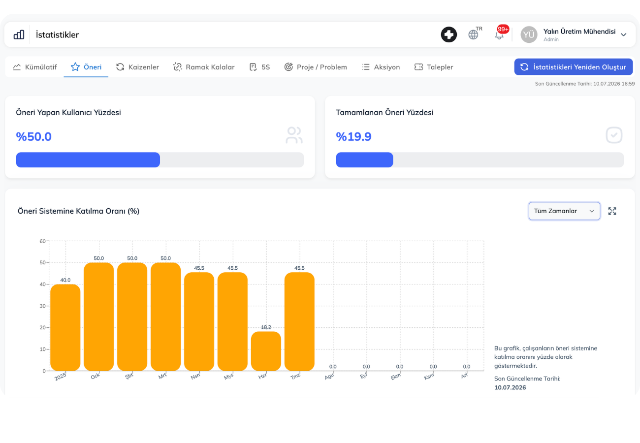Expand the chart with the fullscreen icon
Screen dimensions: 640x443
(612, 211)
